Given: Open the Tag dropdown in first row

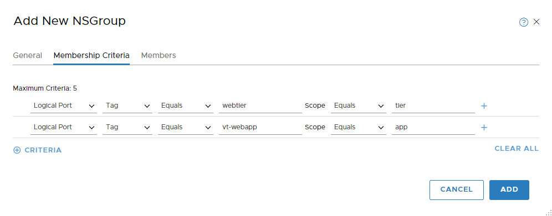Looking at the screenshot, I should pyautogui.click(x=127, y=106).
